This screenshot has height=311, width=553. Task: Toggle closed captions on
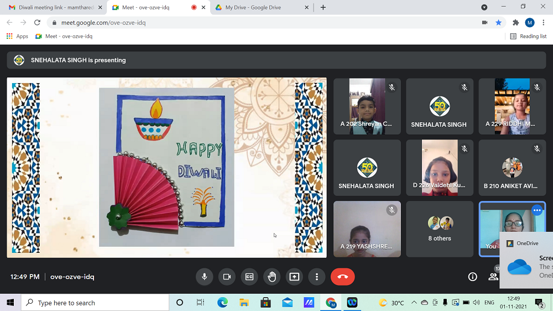coord(249,277)
